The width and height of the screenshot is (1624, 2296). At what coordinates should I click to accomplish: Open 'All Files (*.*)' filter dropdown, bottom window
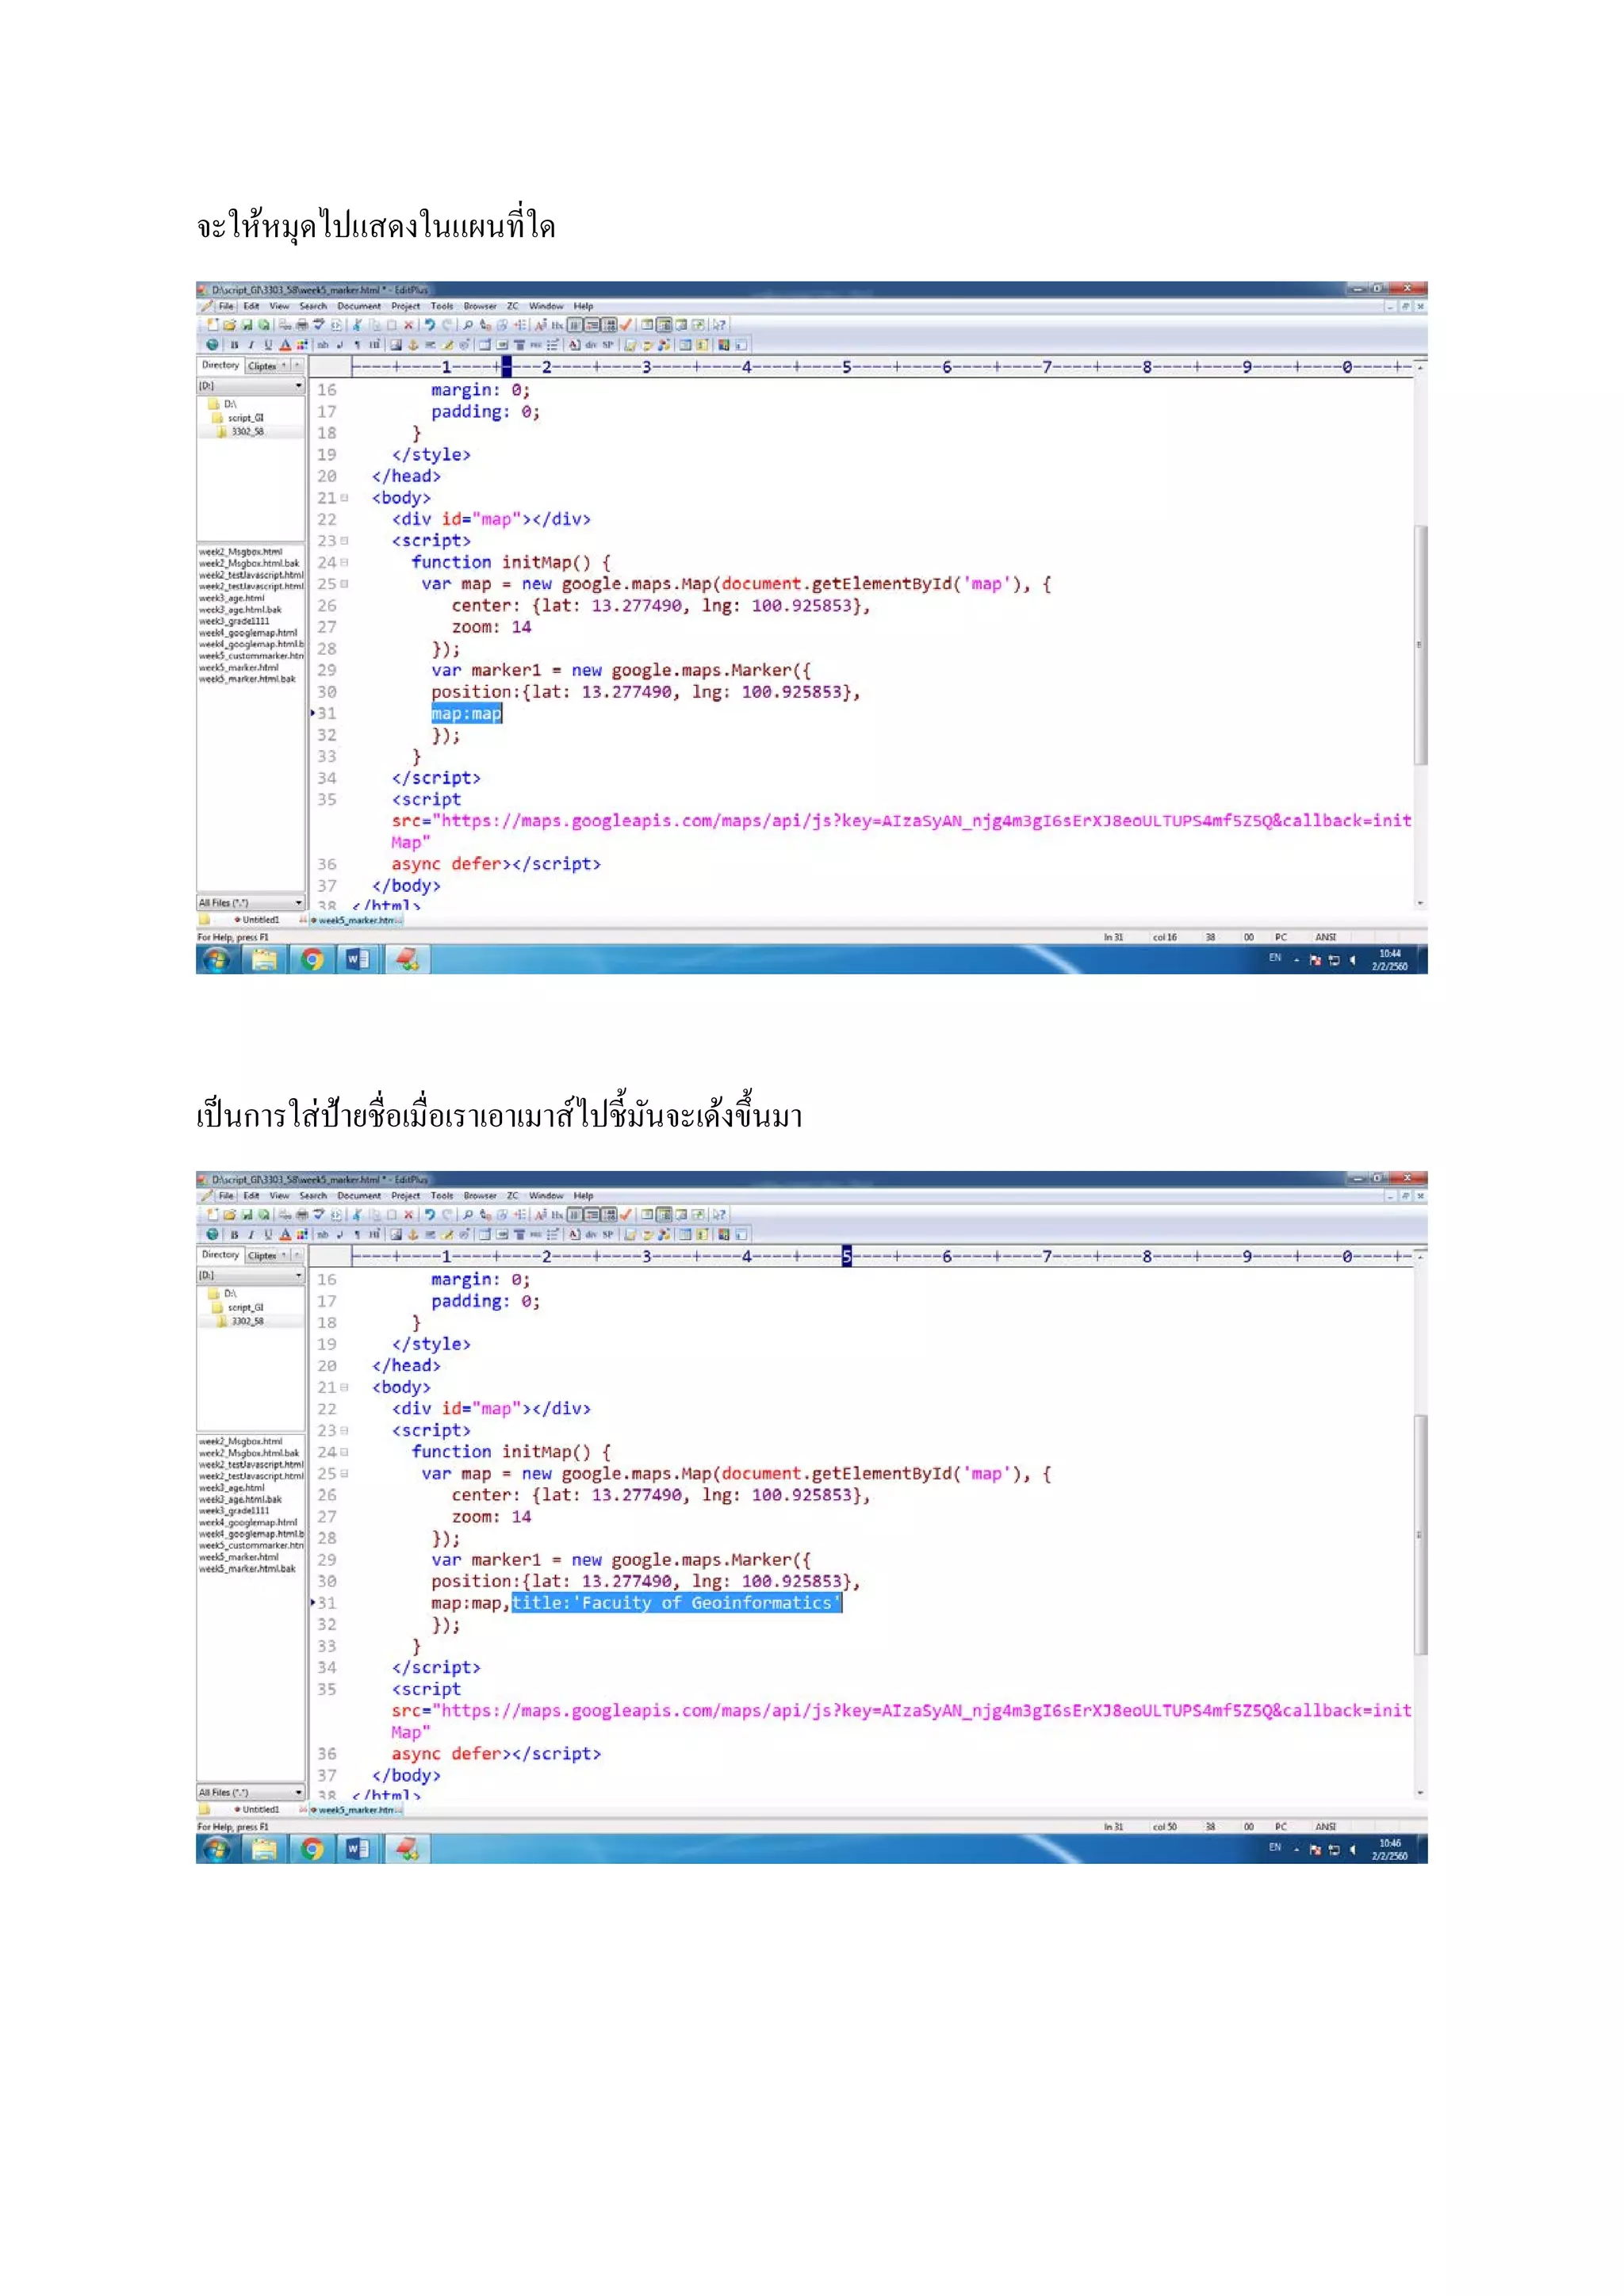[x=298, y=1793]
